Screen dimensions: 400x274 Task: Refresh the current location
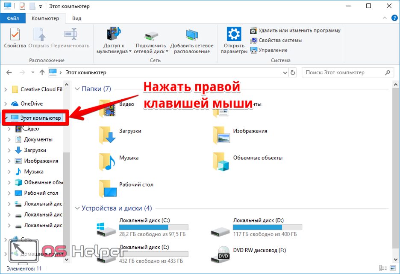pos(293,73)
